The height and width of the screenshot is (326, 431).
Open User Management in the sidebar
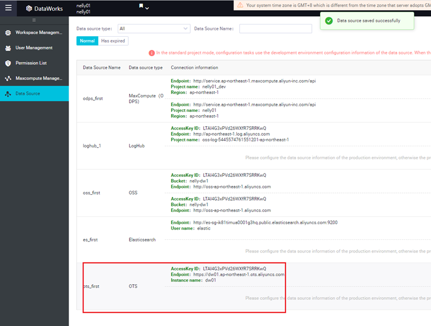click(x=35, y=48)
